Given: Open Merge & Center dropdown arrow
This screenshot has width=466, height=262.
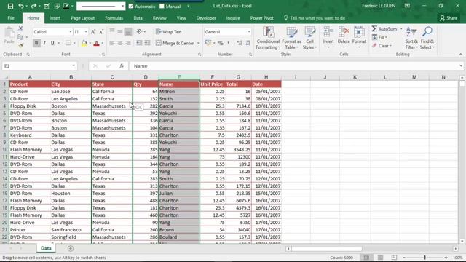Looking at the screenshot, I should 198,44.
